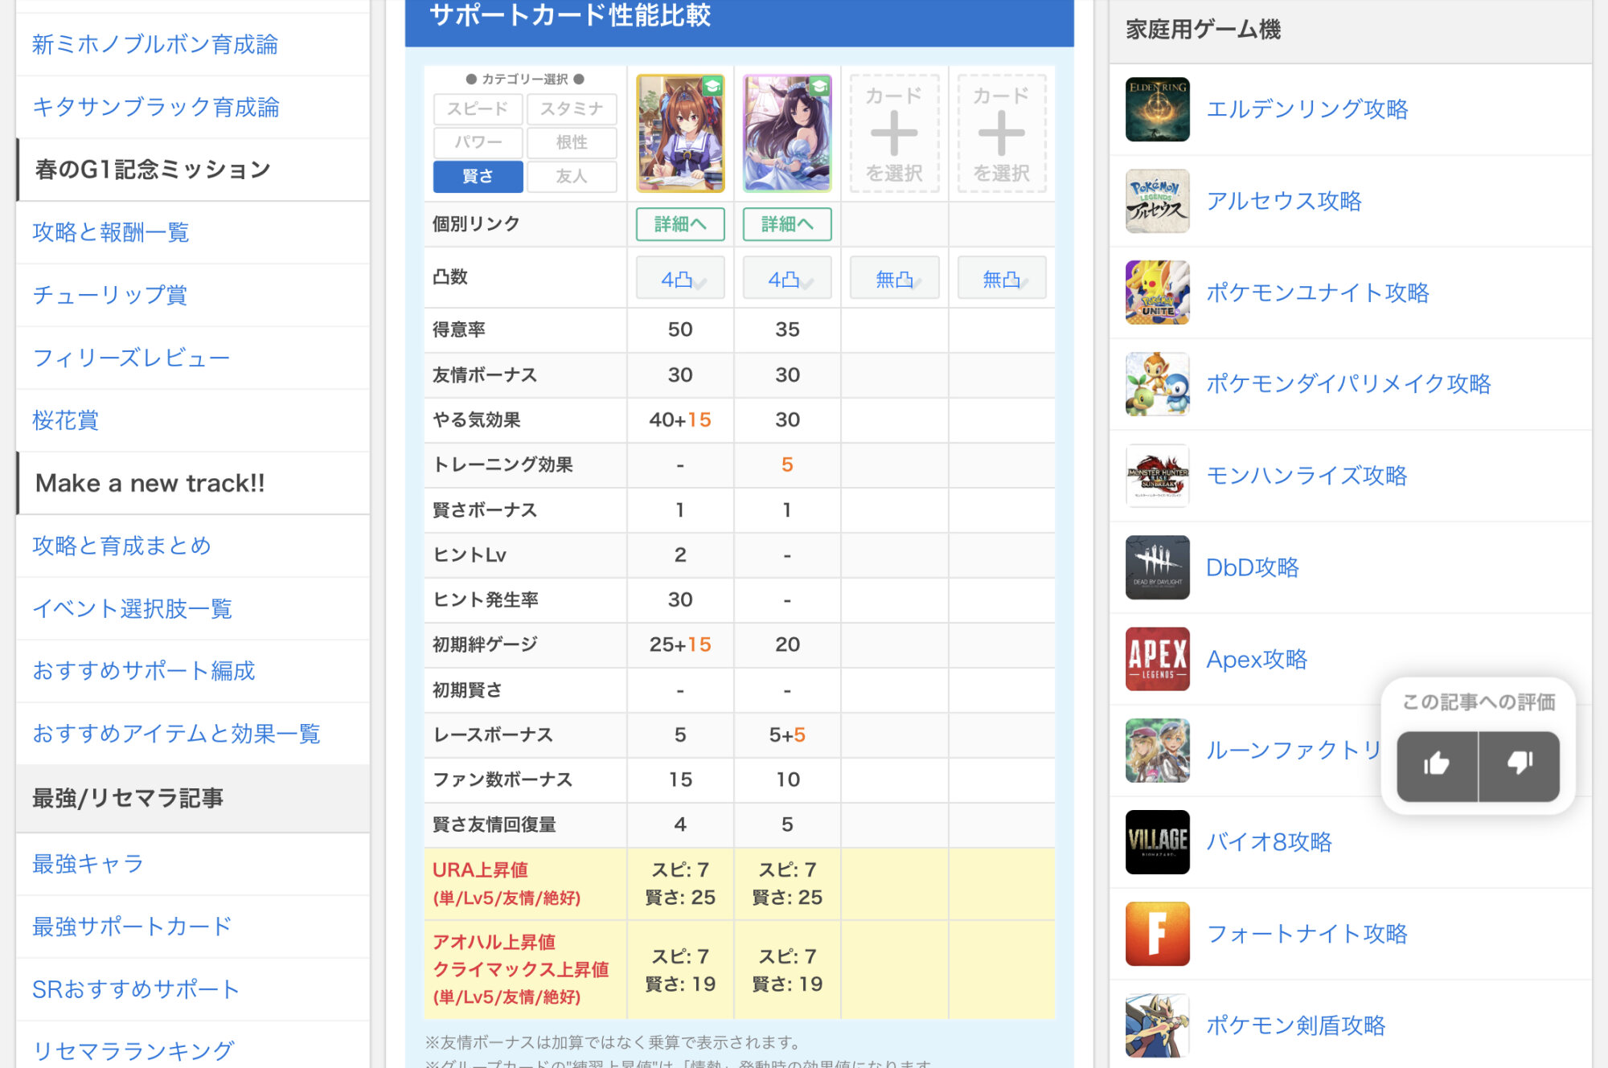Click the Fortnite F icon

(x=1157, y=934)
